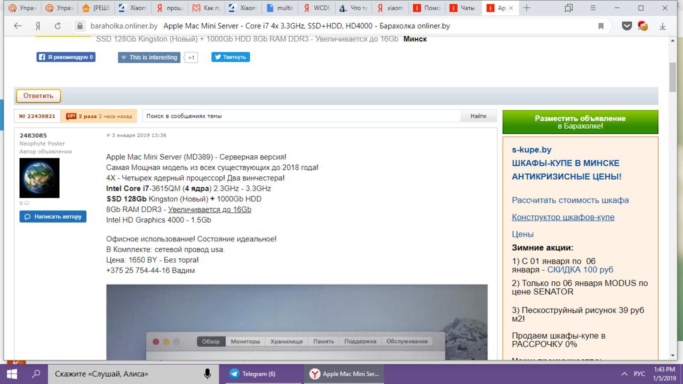Click the Intel HD Graphics 4000 line
Screen dimensions: 683x384
158,220
